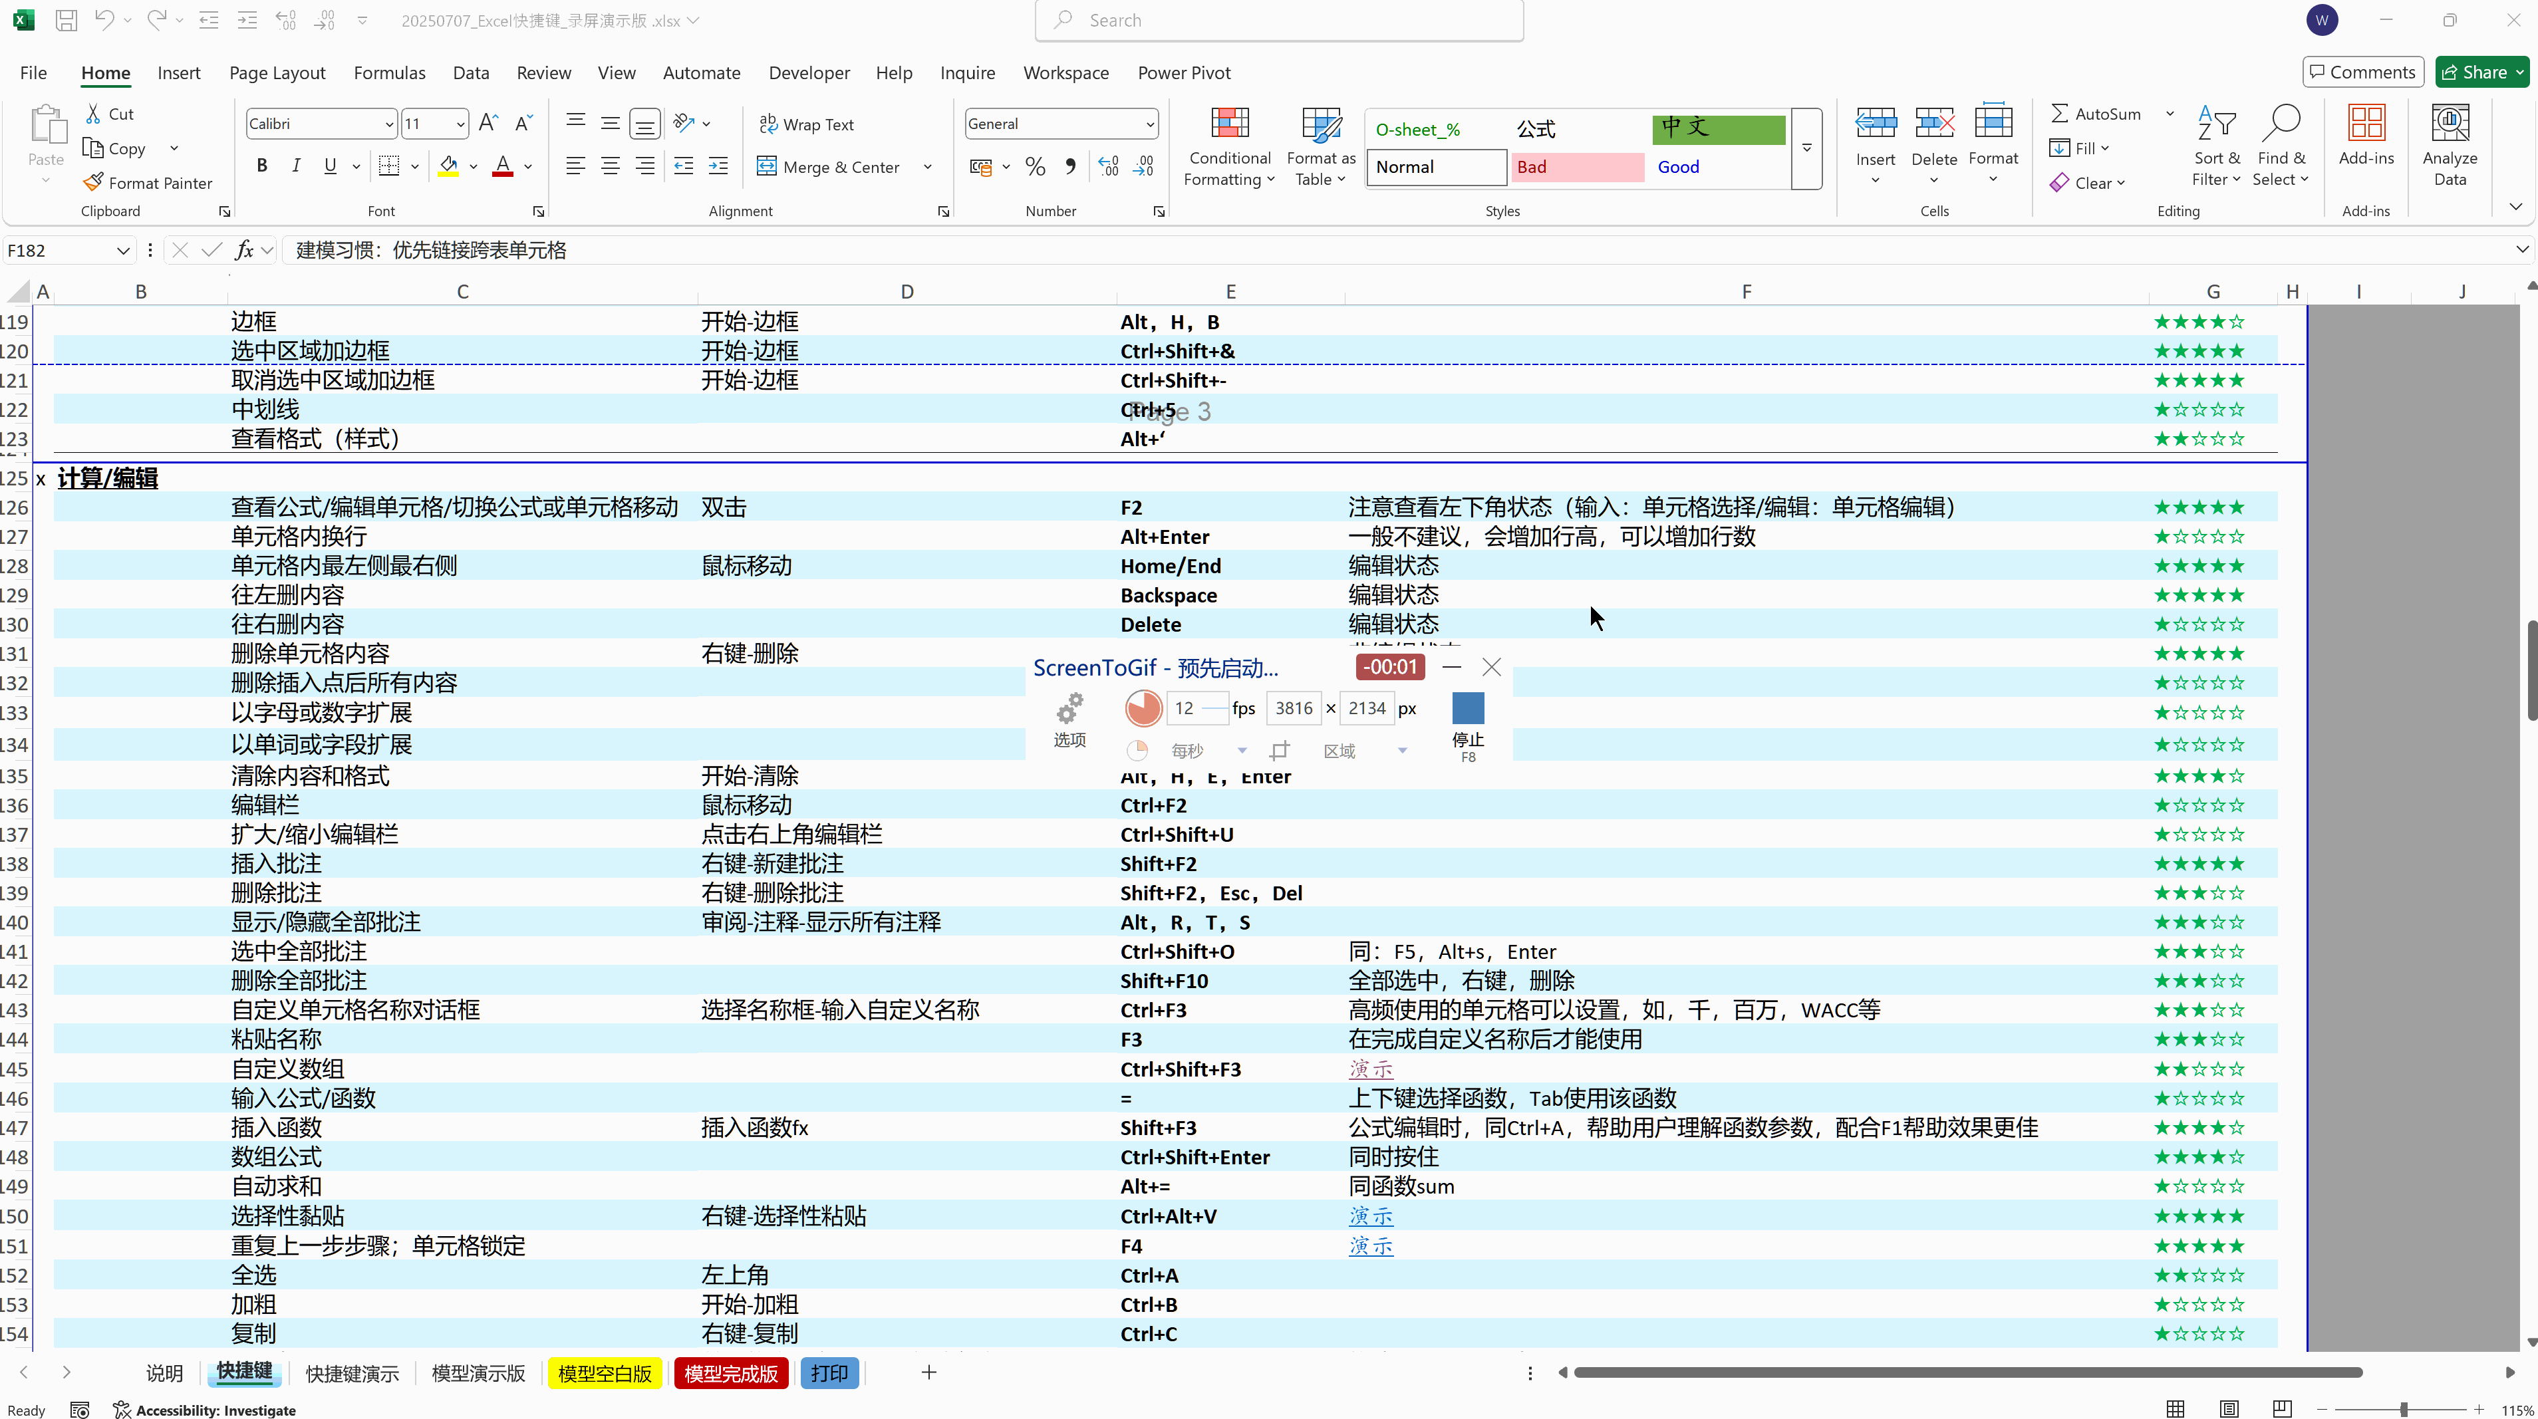Apply the yellow fill color bucket
The image size is (2538, 1419).
tap(448, 166)
